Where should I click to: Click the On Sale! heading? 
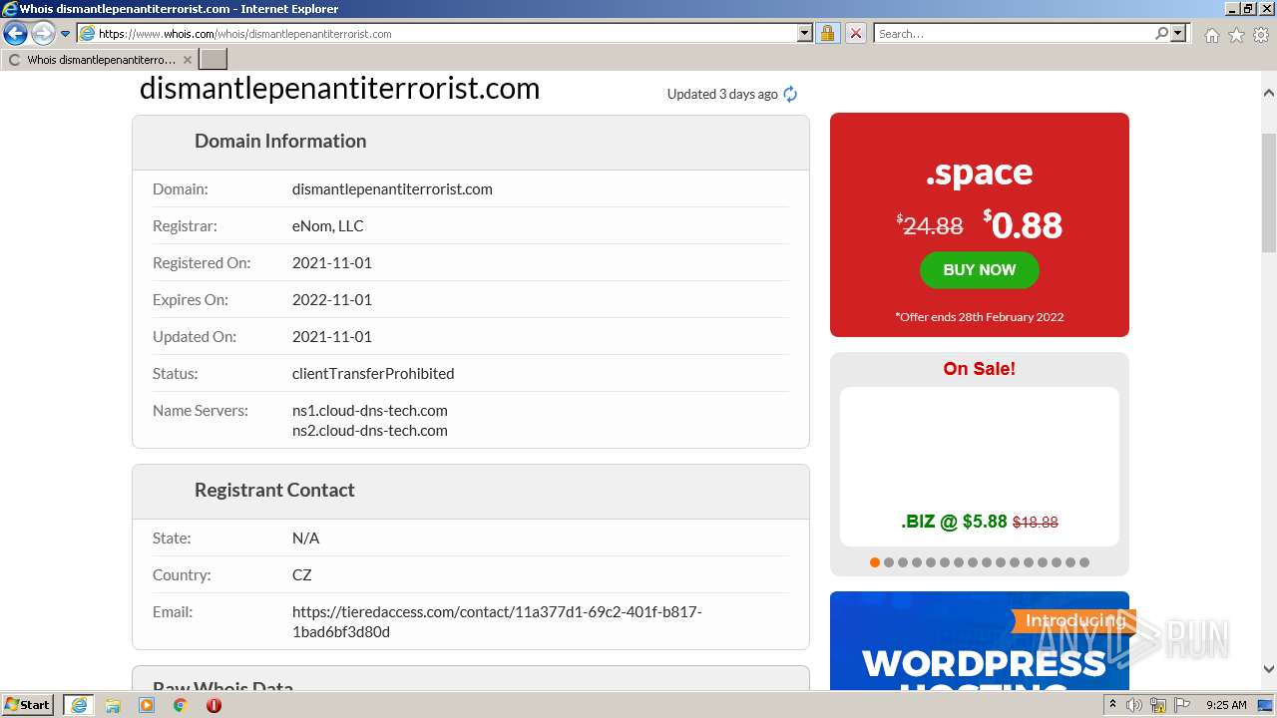coord(980,369)
